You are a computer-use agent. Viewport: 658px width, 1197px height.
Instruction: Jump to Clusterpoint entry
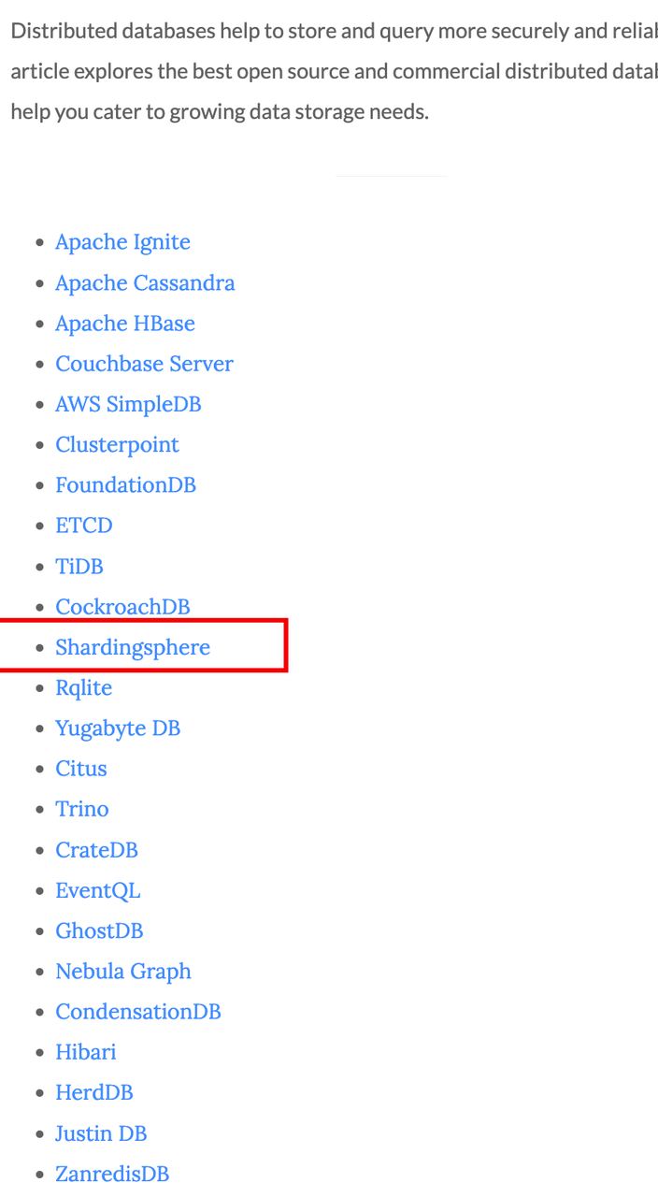coord(117,444)
